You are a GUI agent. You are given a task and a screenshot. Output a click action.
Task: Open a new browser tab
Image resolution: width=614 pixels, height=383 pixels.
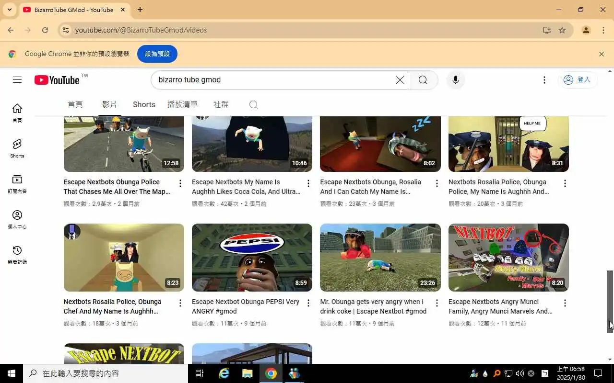pos(140,10)
